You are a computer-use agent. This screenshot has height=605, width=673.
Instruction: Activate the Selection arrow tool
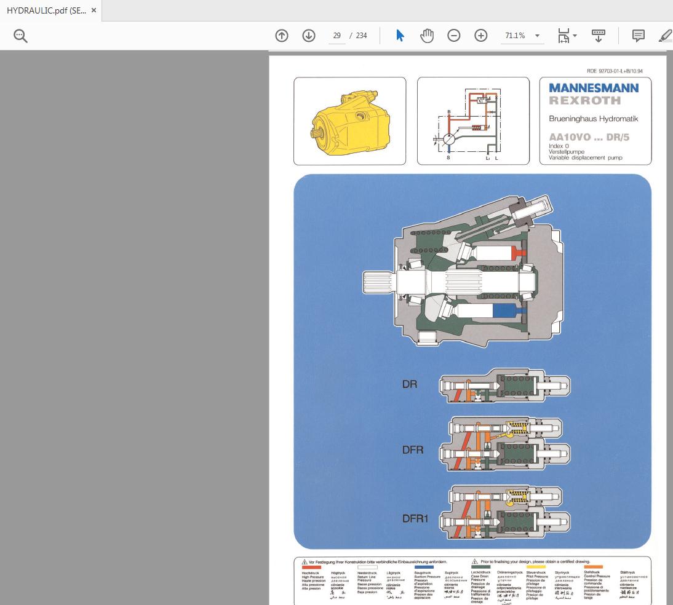(400, 36)
